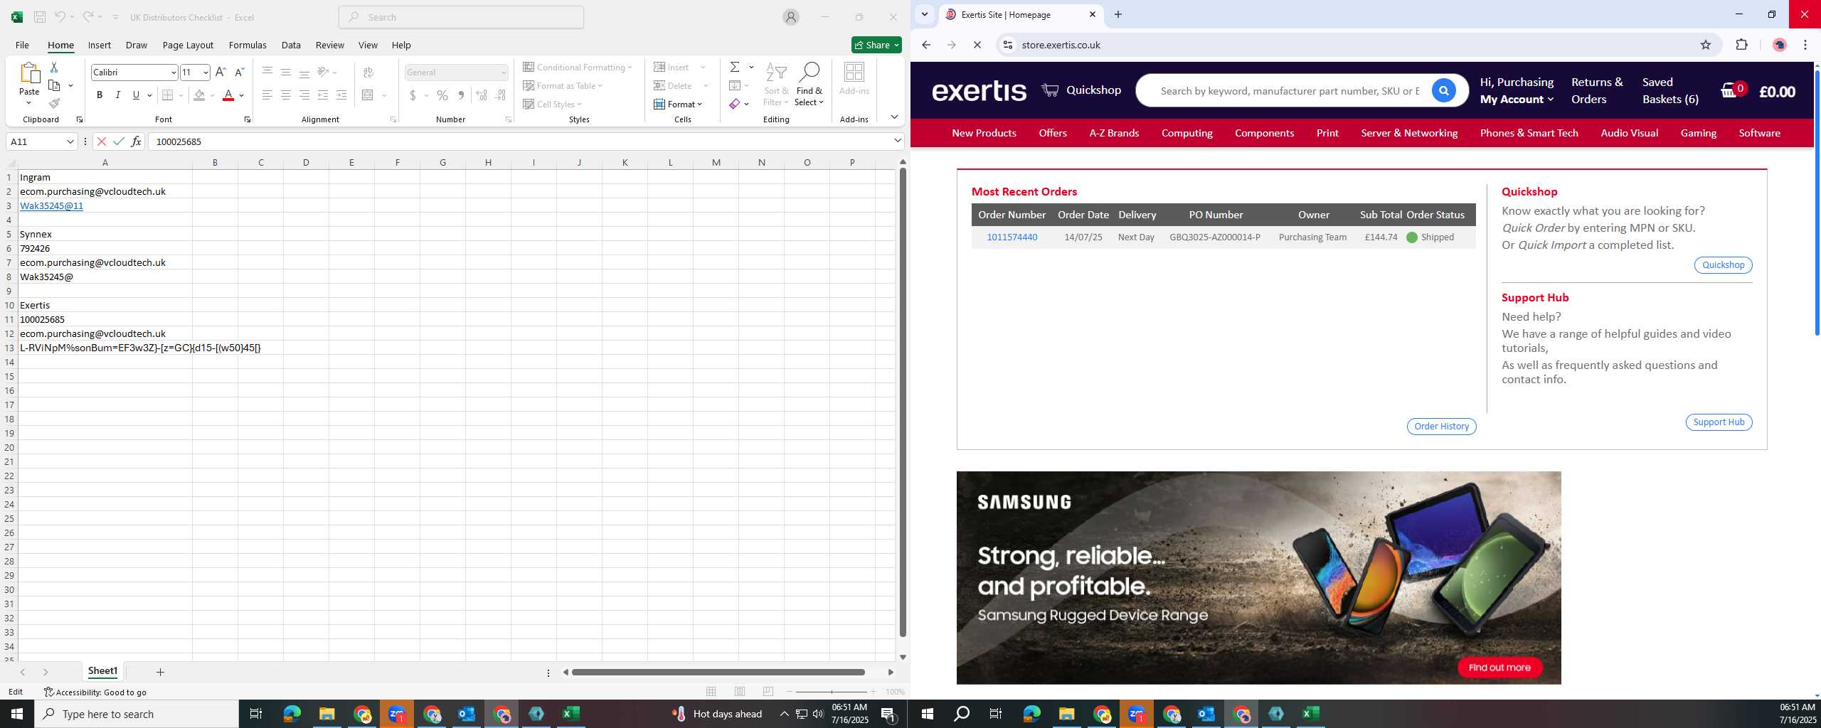
Task: Open the Review ribbon tab
Action: point(329,45)
